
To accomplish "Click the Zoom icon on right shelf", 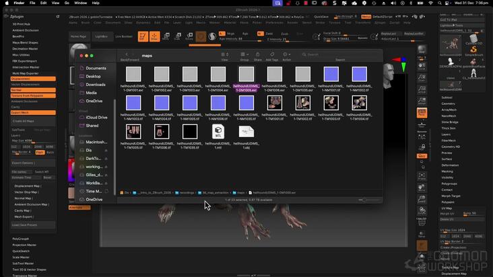I will tap(422, 78).
